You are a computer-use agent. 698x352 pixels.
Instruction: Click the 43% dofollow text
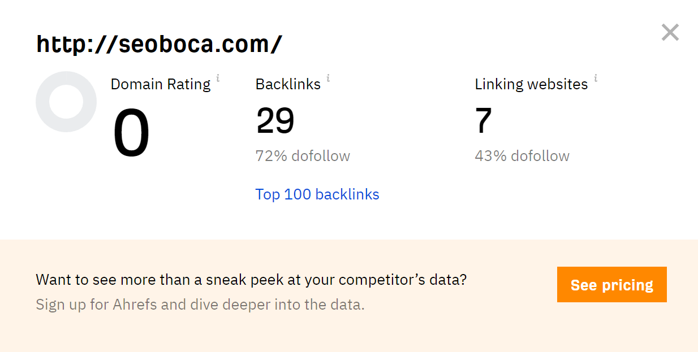pyautogui.click(x=522, y=156)
